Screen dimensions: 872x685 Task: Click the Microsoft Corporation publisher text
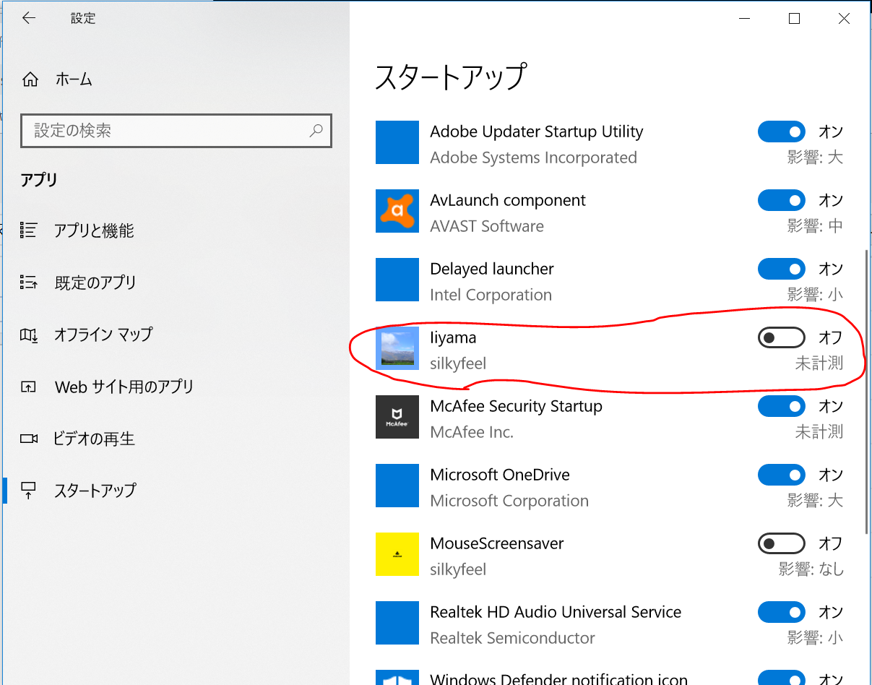(509, 501)
